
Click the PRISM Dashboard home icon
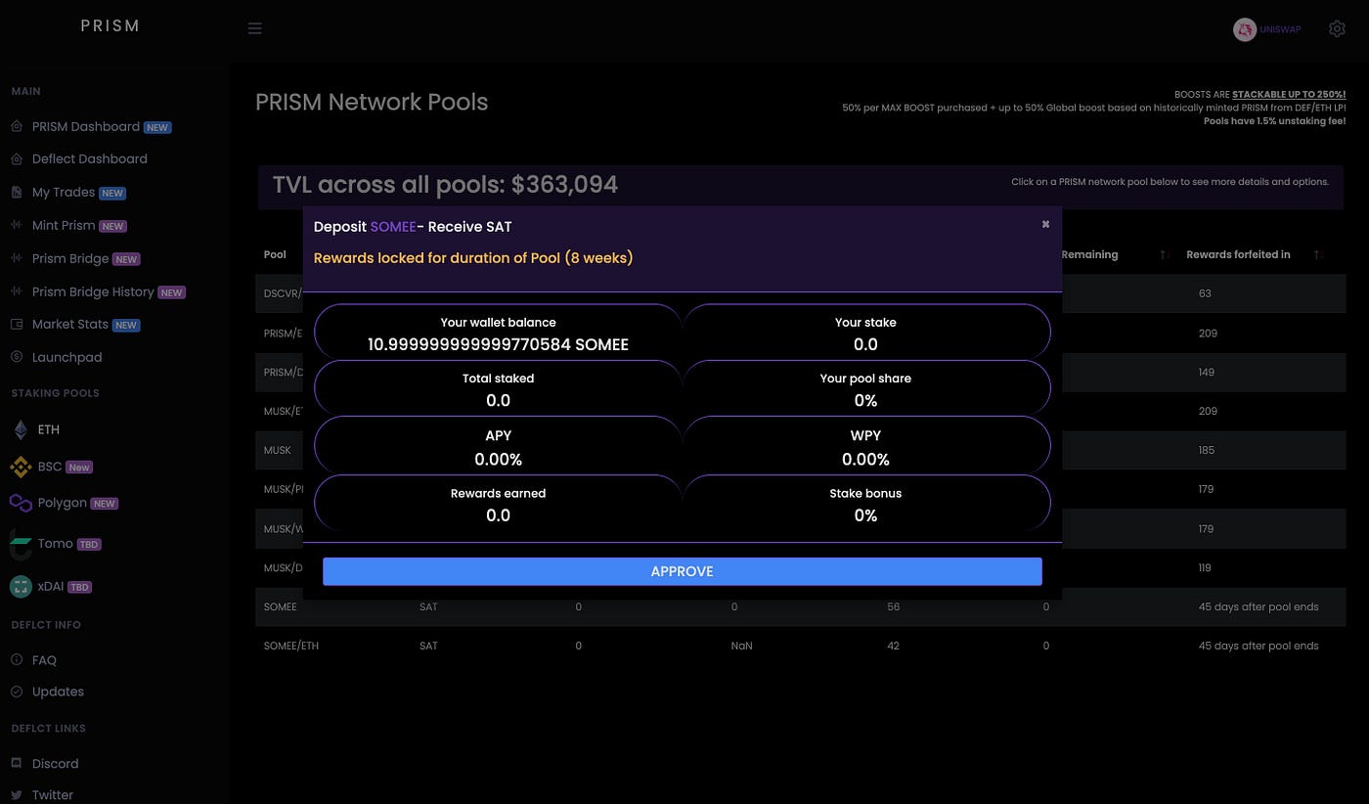17,127
